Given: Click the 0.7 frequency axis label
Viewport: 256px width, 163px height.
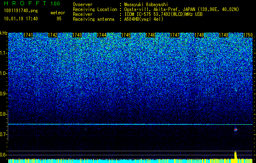Looking at the screenshot, I should (3, 134).
